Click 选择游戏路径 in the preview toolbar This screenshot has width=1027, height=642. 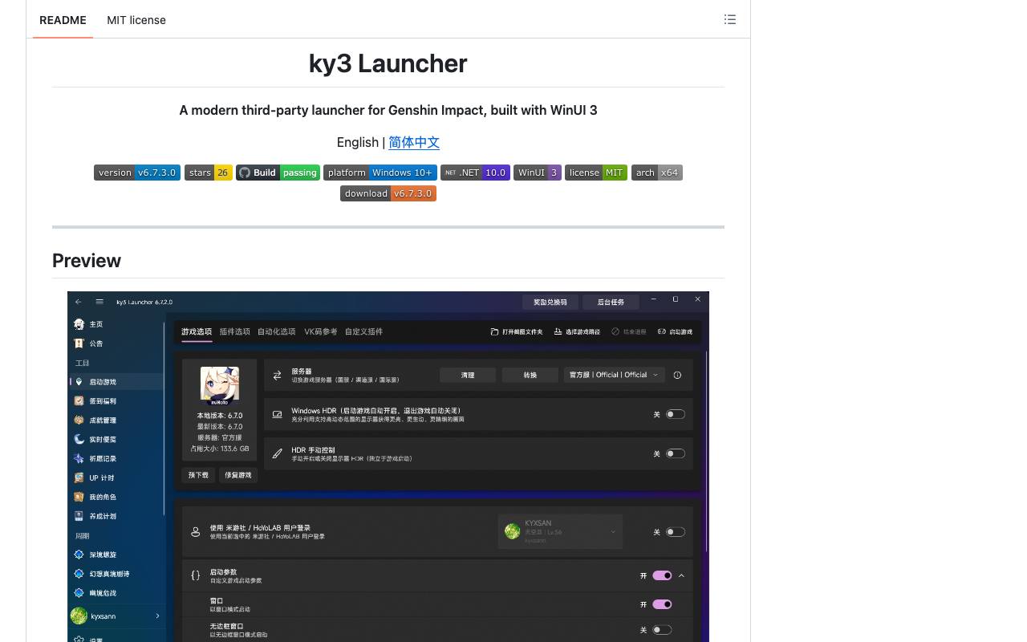(x=577, y=331)
